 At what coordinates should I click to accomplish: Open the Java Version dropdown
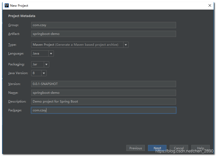[39, 73]
